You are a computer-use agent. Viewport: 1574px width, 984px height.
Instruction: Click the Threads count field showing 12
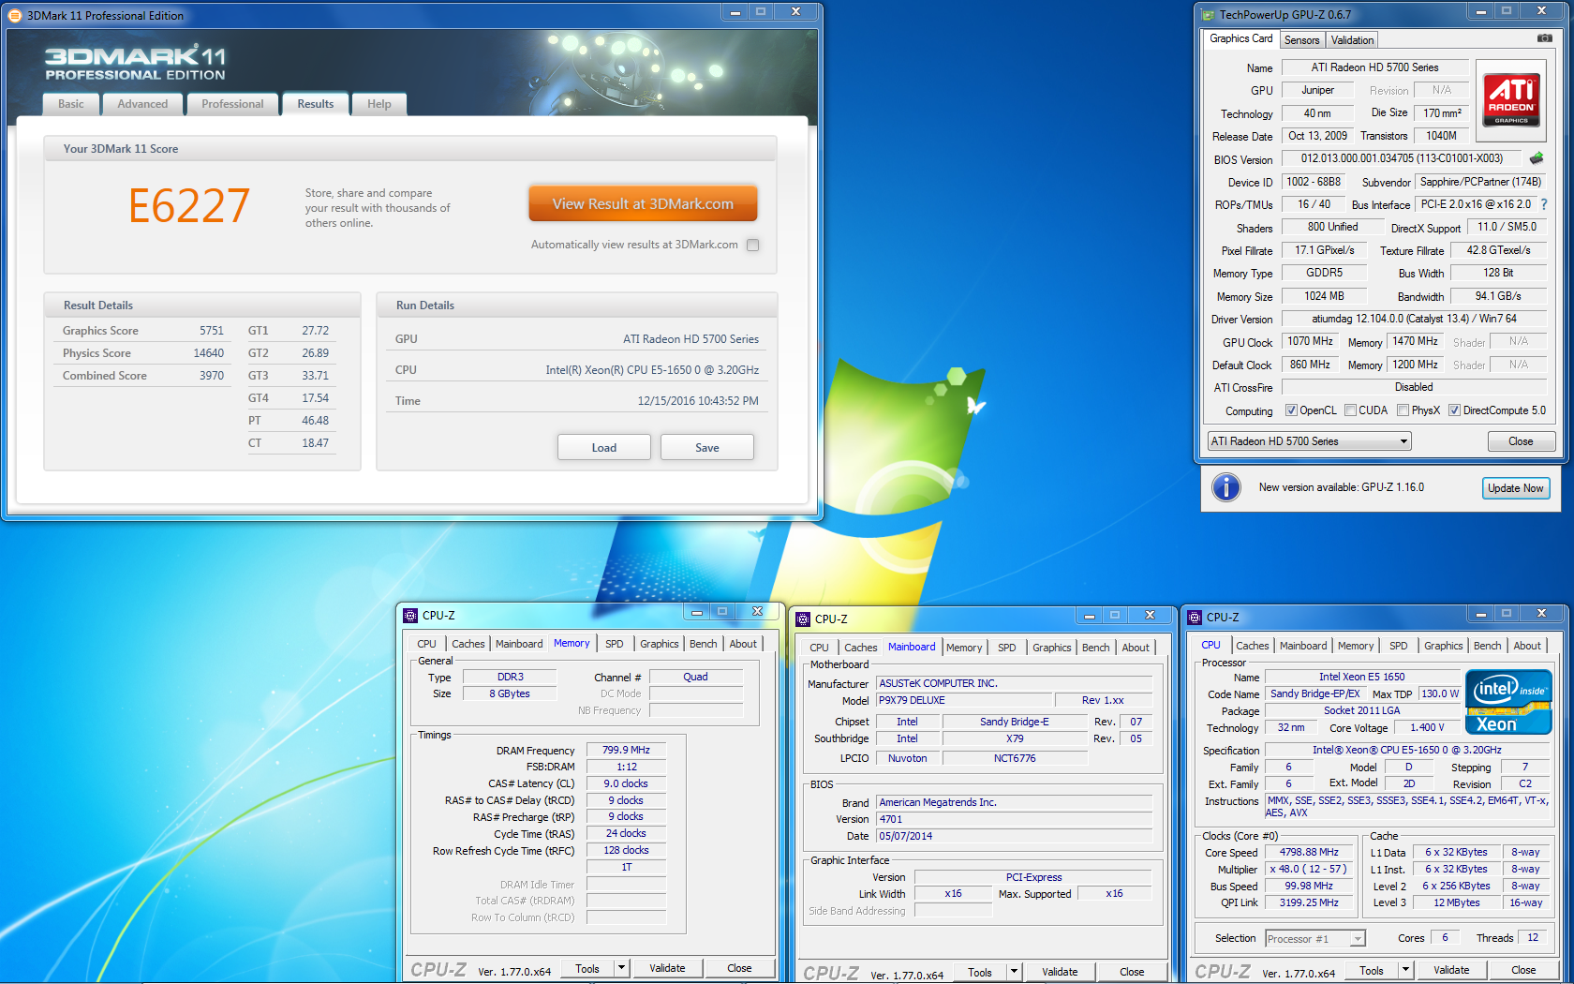[x=1533, y=937]
